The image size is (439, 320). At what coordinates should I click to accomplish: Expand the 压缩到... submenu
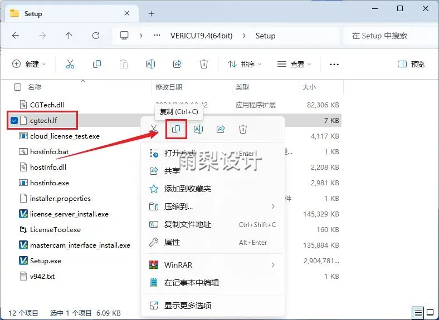(273, 206)
